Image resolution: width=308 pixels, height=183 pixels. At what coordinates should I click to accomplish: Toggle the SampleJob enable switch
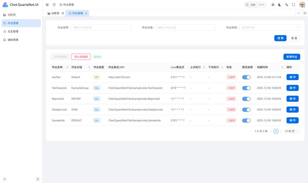(246, 120)
